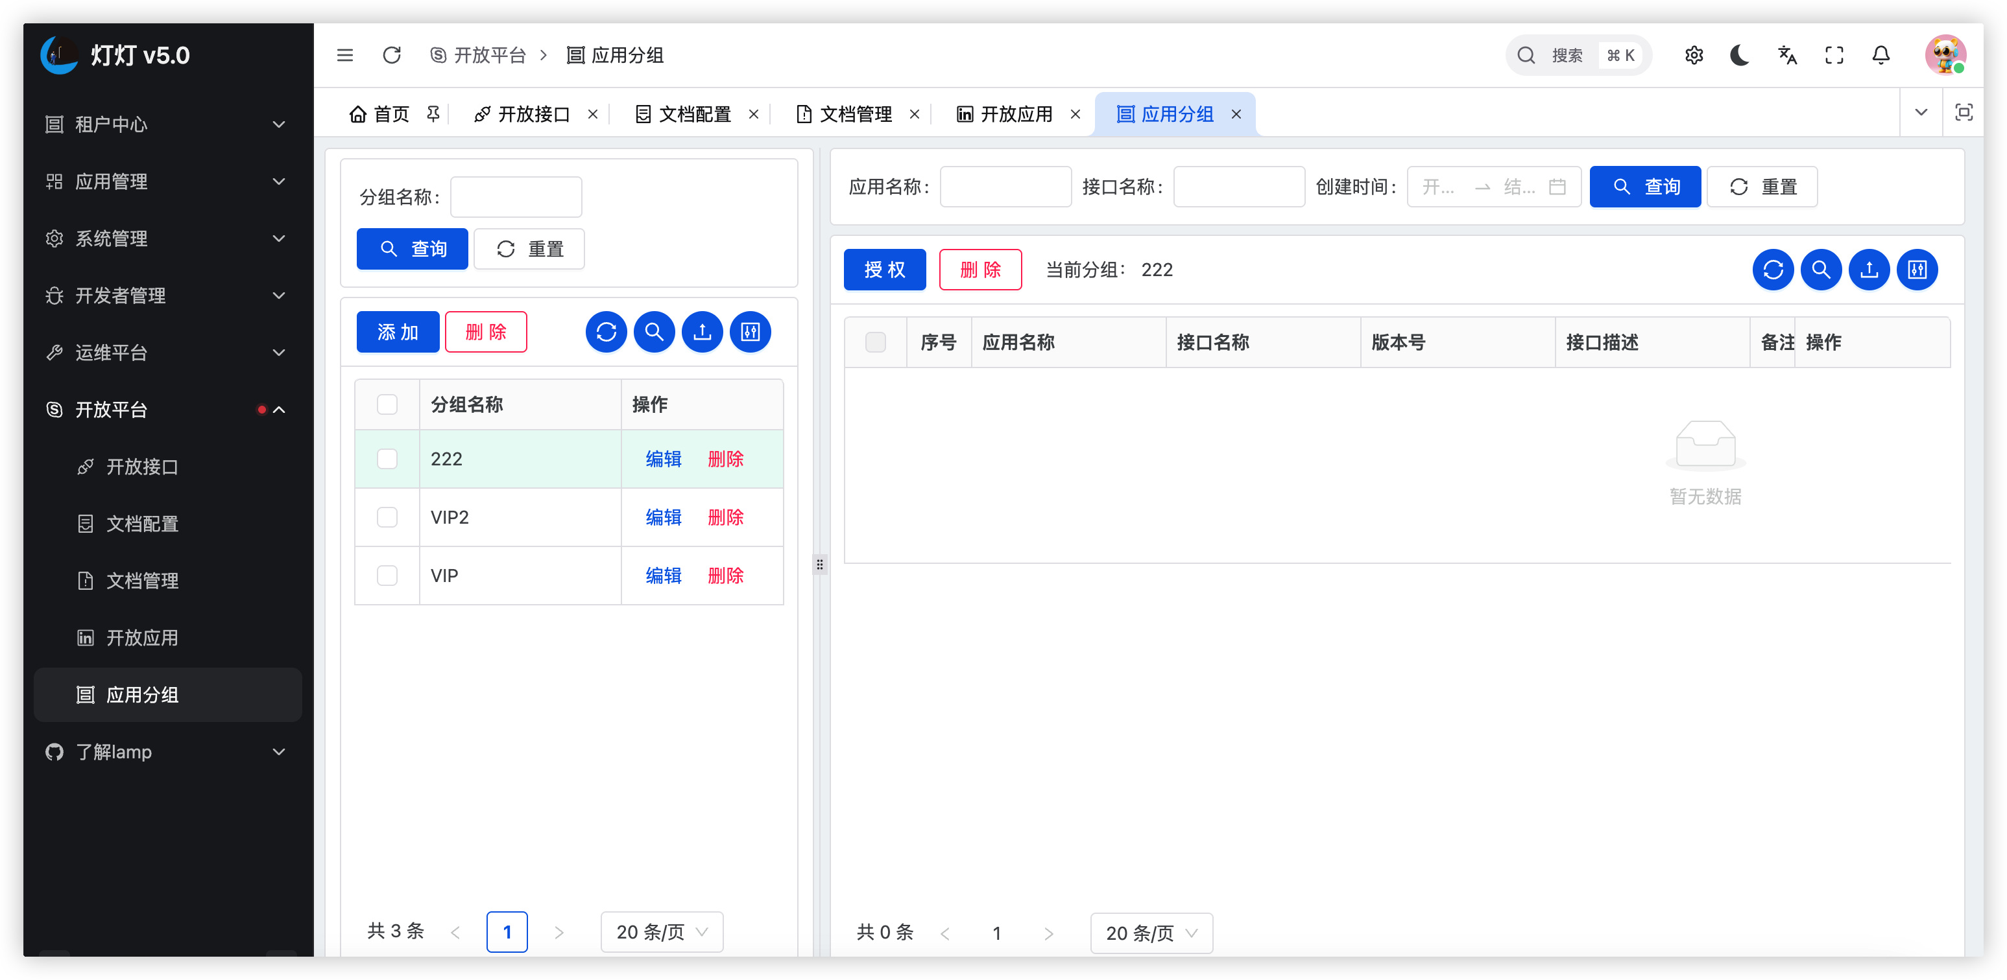
Task: Click the 分组名称 input field
Action: [x=516, y=197]
